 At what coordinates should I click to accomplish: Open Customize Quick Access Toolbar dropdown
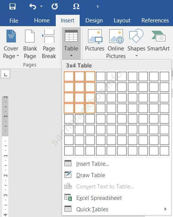click(x=98, y=6)
